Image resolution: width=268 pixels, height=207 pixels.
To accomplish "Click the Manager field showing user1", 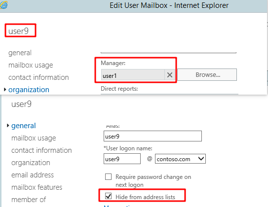I will tap(133, 75).
